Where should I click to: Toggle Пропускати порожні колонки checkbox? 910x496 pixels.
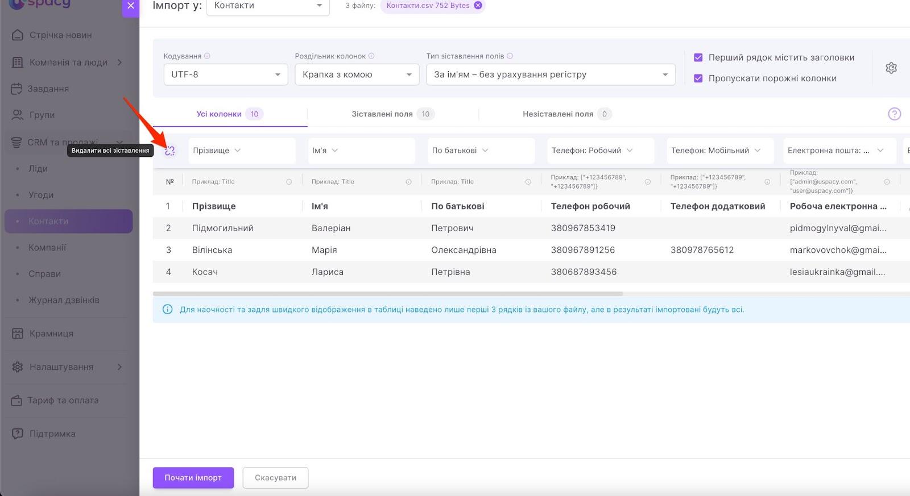698,78
